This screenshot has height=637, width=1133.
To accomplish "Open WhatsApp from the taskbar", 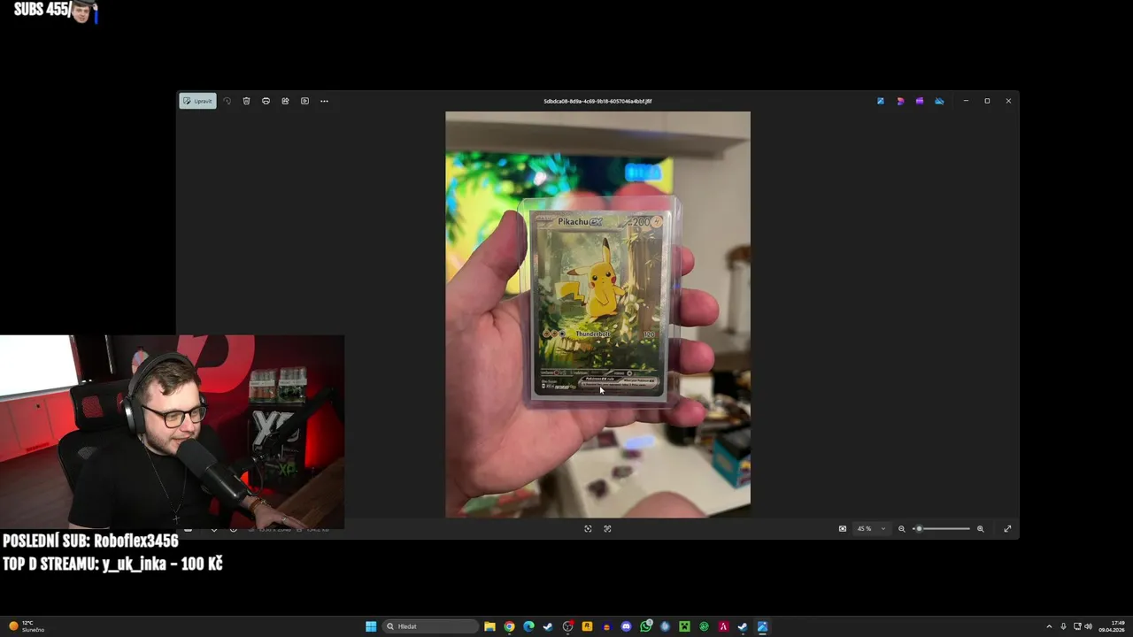I will coord(645,626).
